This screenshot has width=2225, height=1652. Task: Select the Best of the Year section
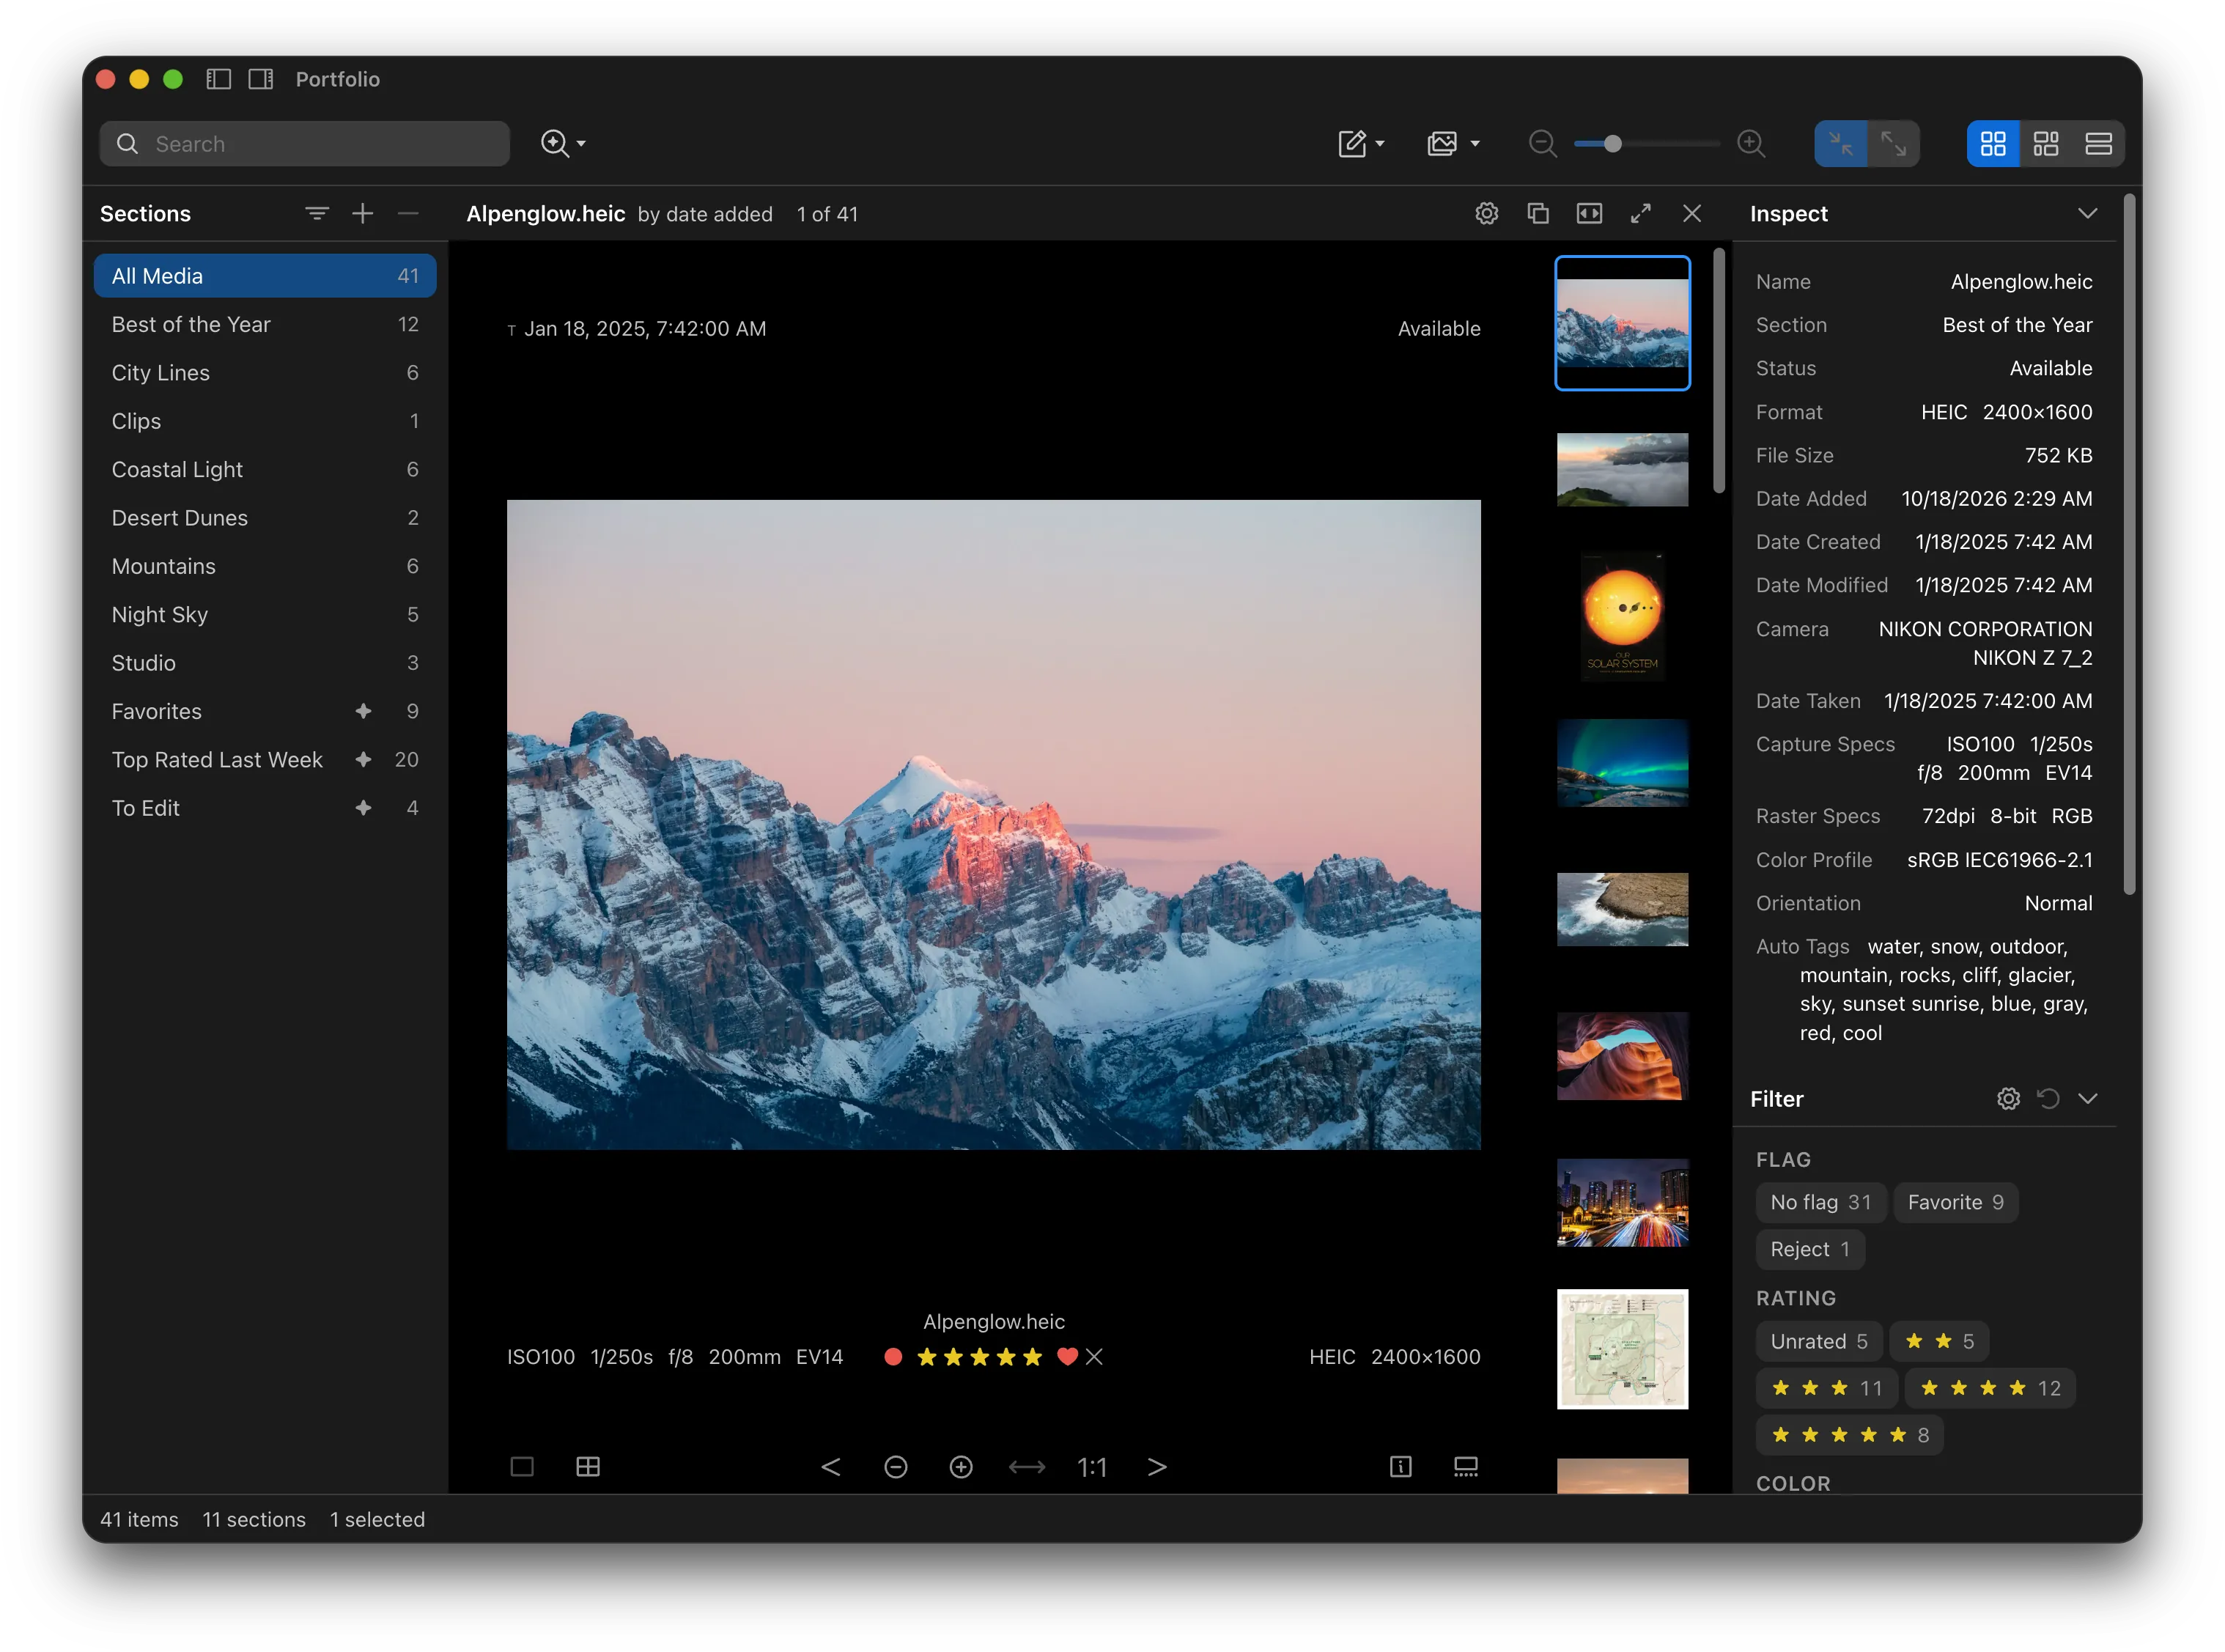click(x=265, y=324)
